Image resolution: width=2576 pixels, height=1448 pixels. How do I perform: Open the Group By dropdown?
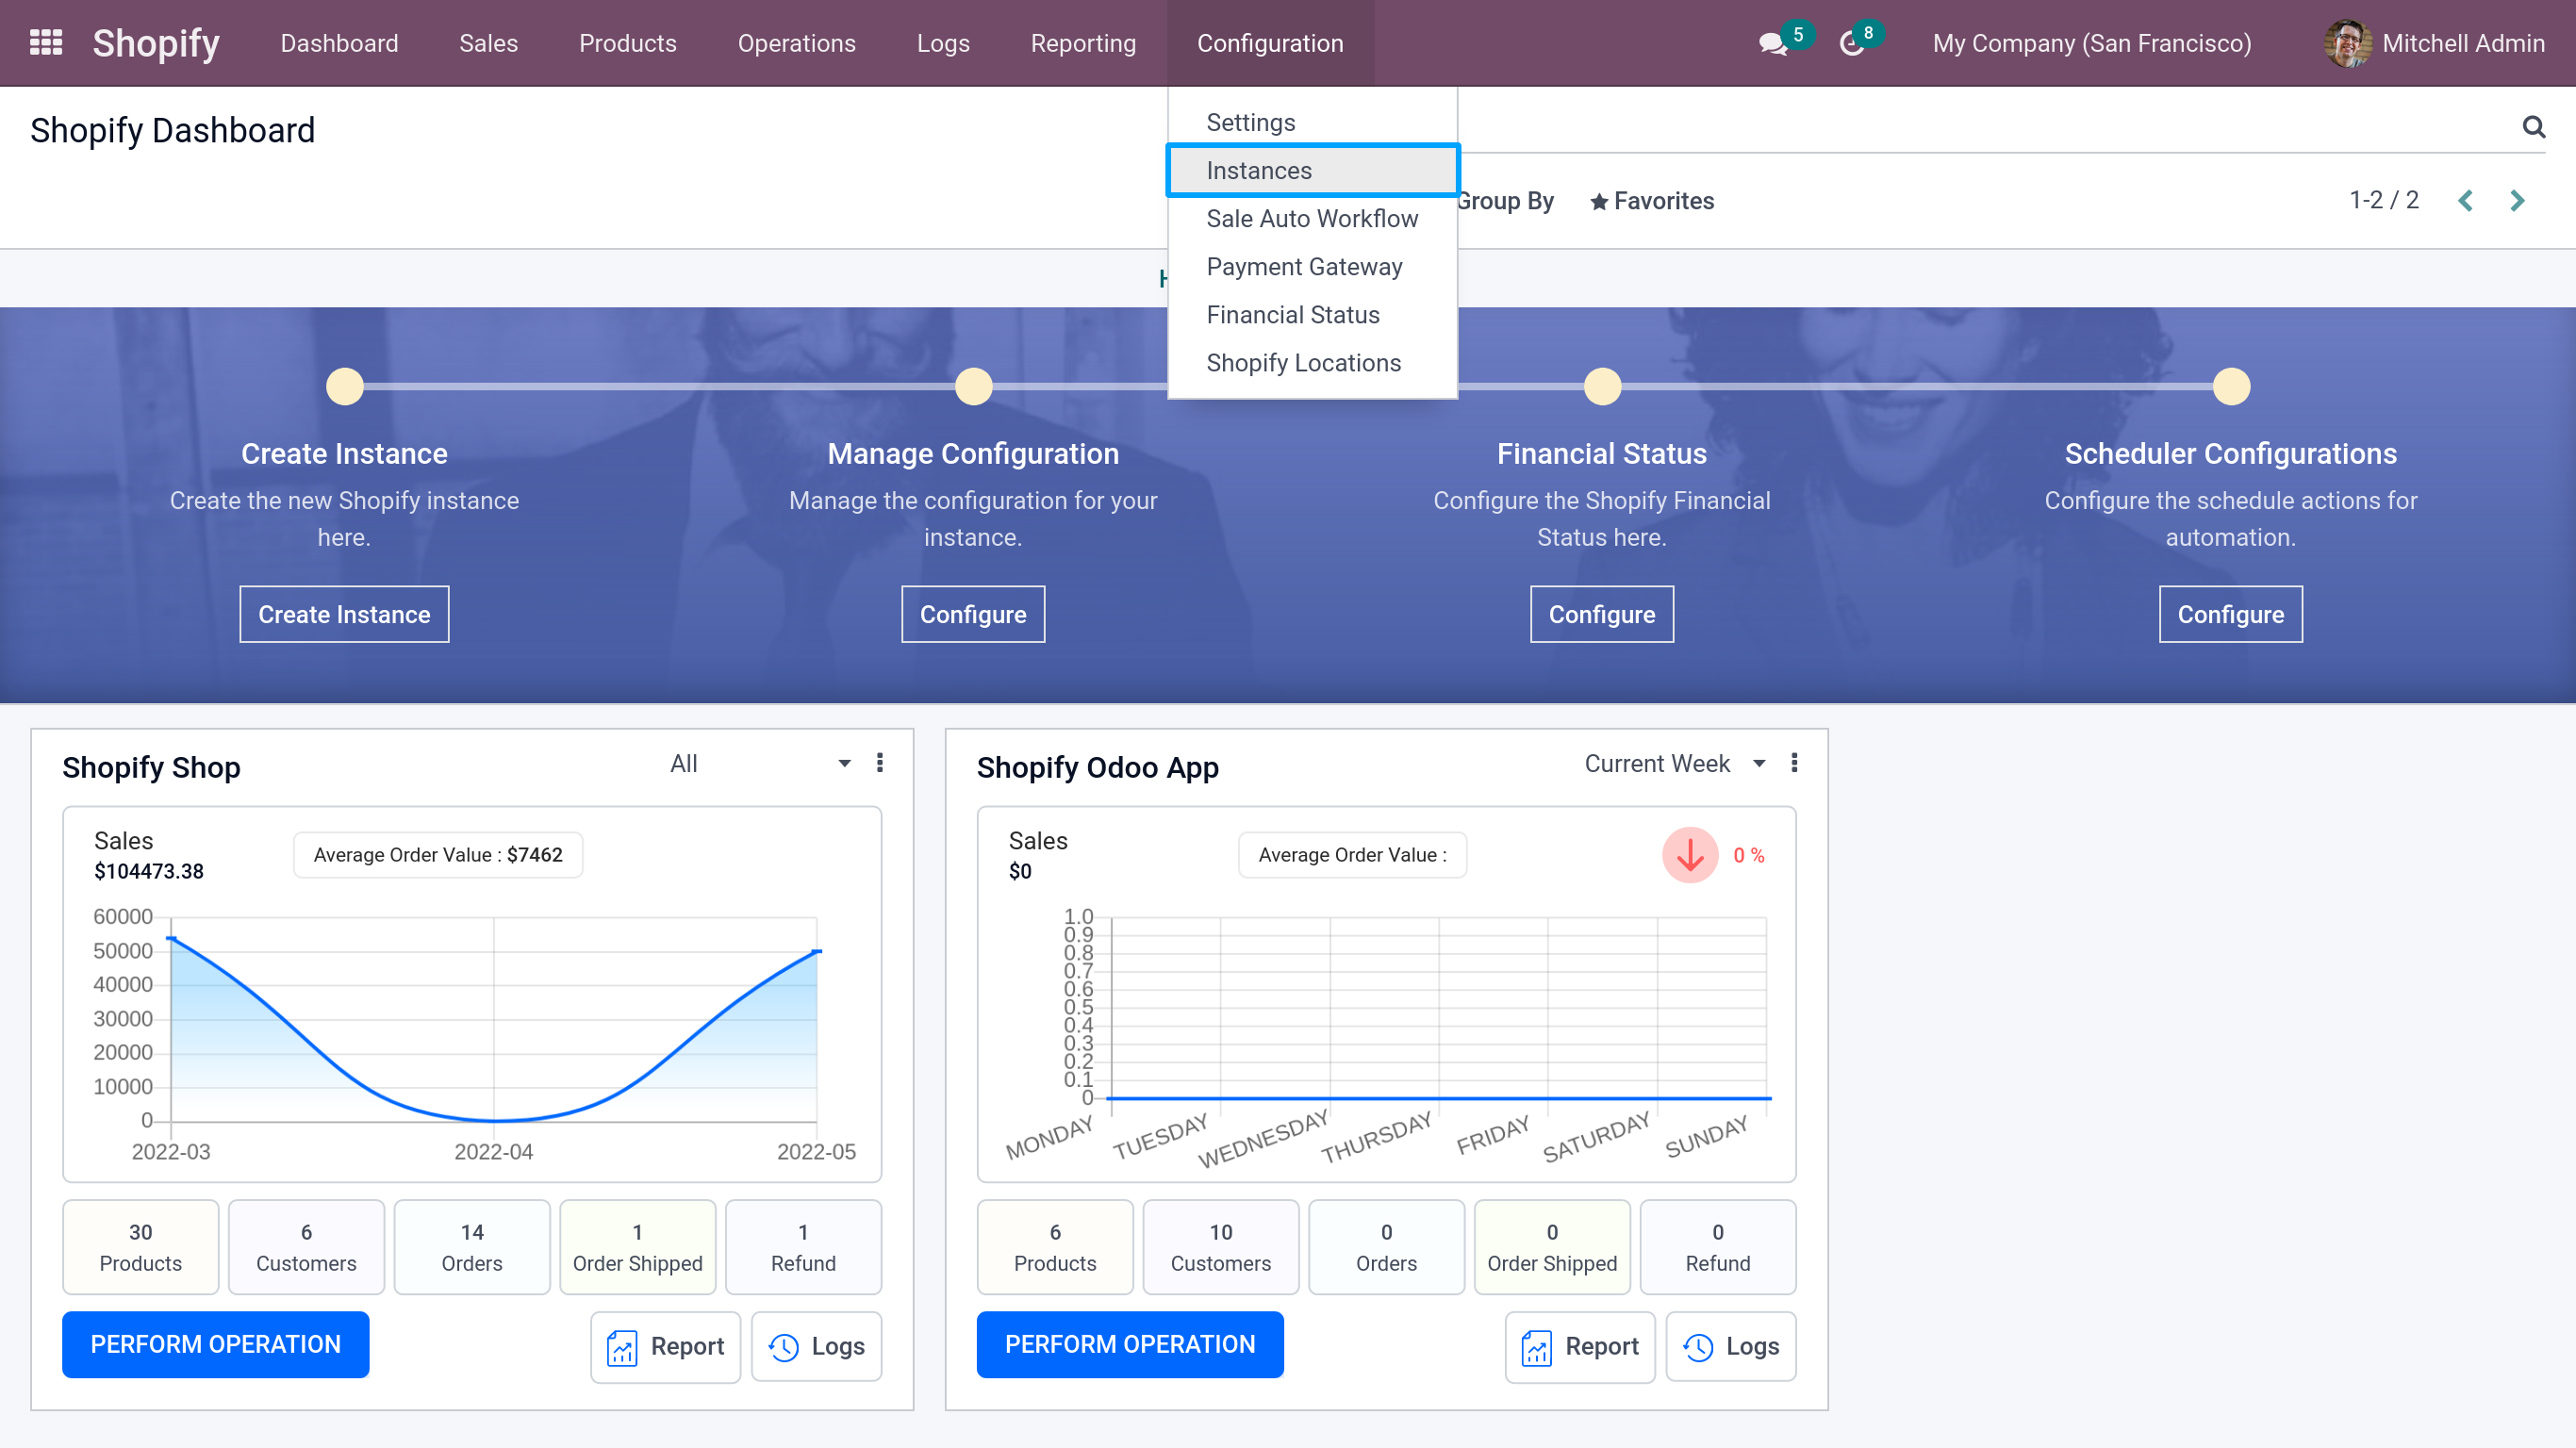1505,201
